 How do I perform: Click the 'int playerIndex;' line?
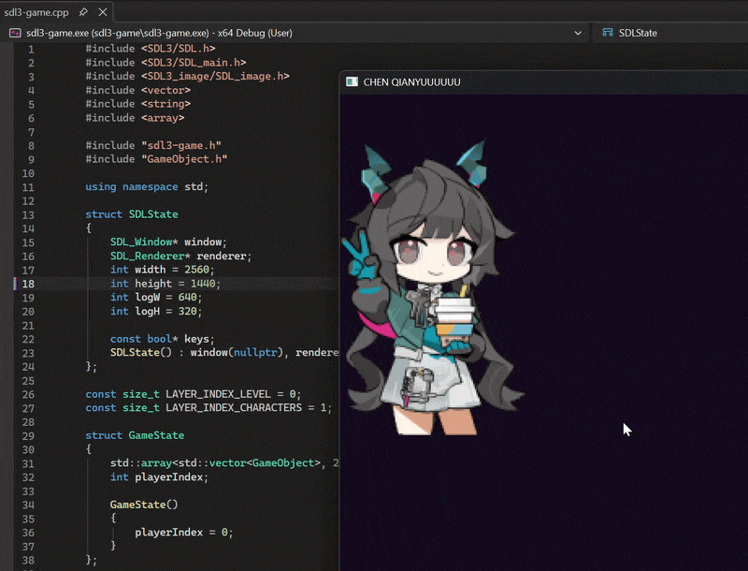(x=159, y=477)
